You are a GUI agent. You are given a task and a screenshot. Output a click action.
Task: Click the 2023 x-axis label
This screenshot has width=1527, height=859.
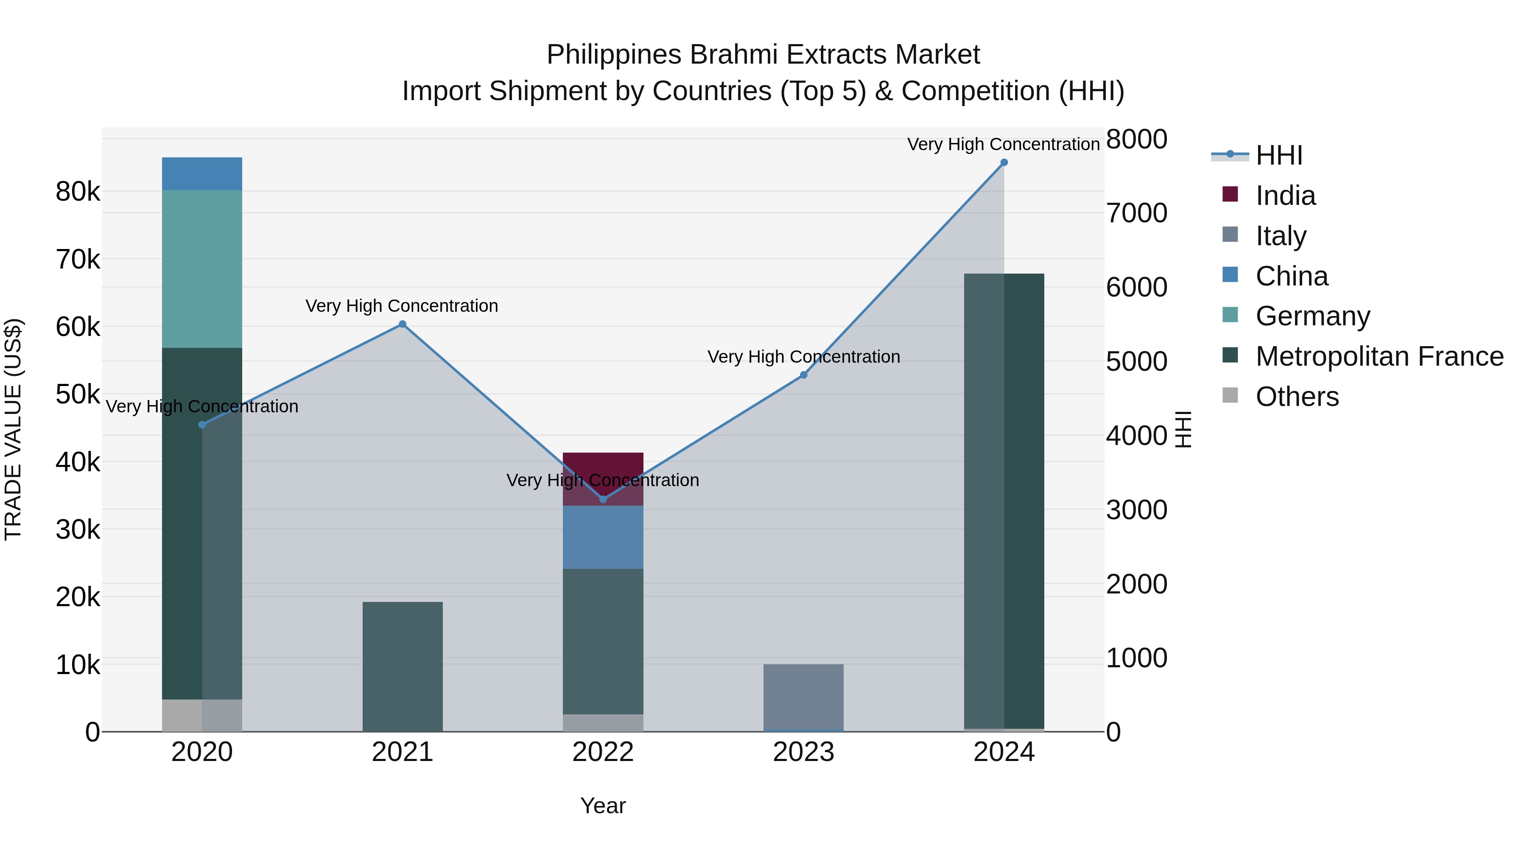[804, 752]
